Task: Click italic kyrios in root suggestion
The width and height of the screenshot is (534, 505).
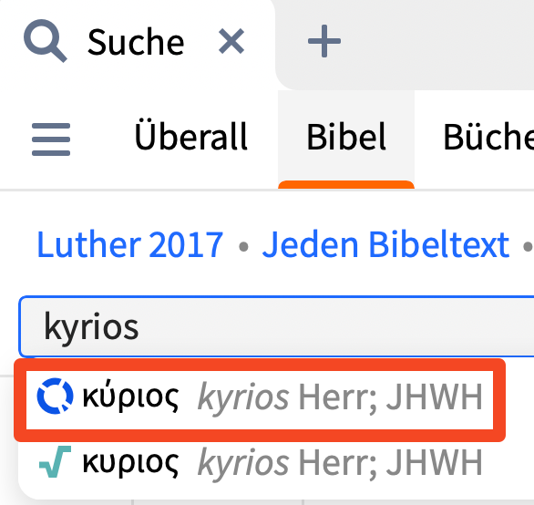Action: coord(243,463)
